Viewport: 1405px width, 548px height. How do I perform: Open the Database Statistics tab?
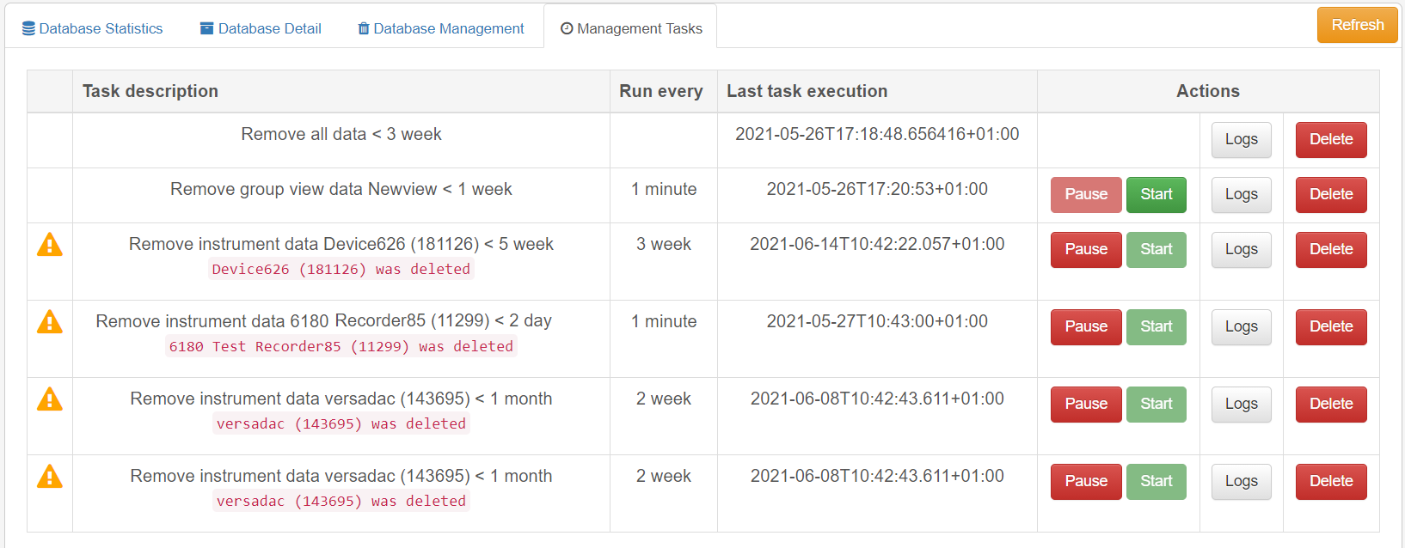coord(93,28)
